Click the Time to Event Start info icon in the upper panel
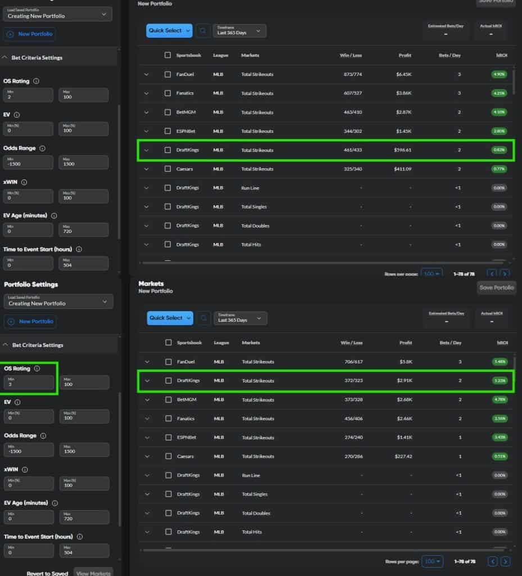The image size is (522, 576). click(x=79, y=249)
